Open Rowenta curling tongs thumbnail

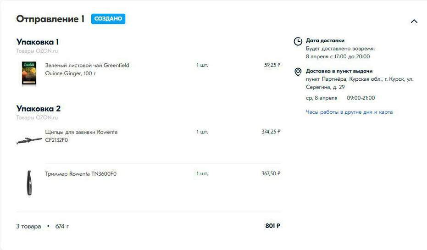pyautogui.click(x=29, y=141)
